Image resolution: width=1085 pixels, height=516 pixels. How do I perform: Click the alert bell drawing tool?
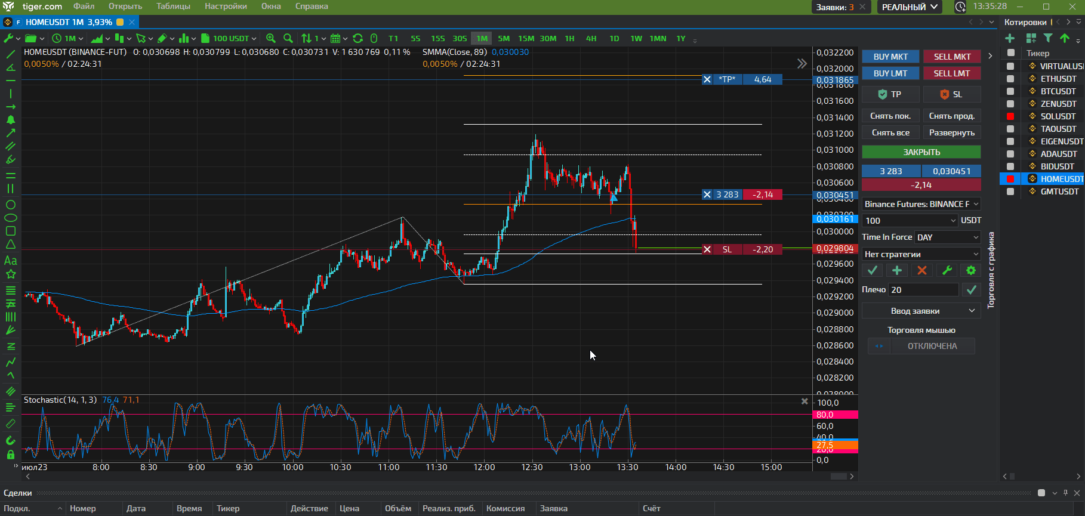click(x=10, y=120)
